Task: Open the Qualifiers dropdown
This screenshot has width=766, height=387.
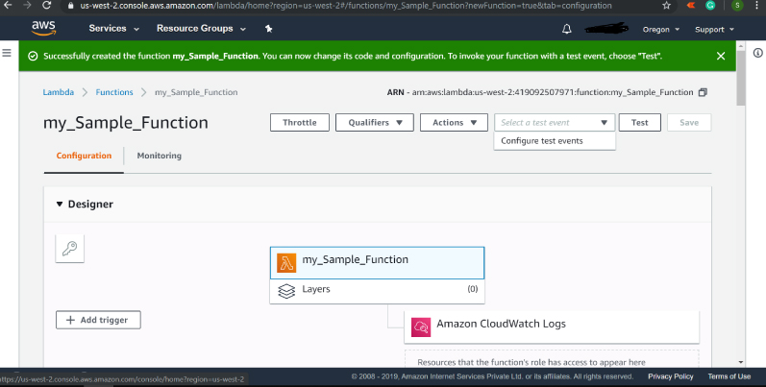Action: pyautogui.click(x=375, y=123)
